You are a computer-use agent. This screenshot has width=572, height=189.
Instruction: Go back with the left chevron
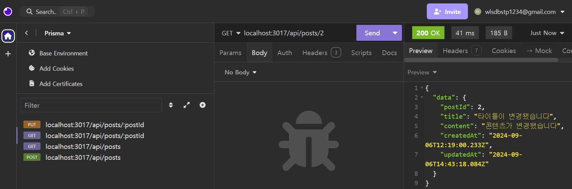point(27,33)
